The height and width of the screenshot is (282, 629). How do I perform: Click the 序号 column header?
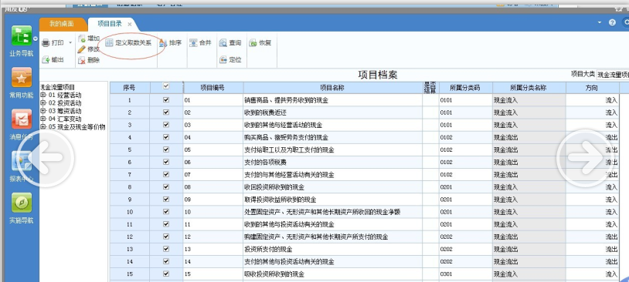pyautogui.click(x=130, y=88)
